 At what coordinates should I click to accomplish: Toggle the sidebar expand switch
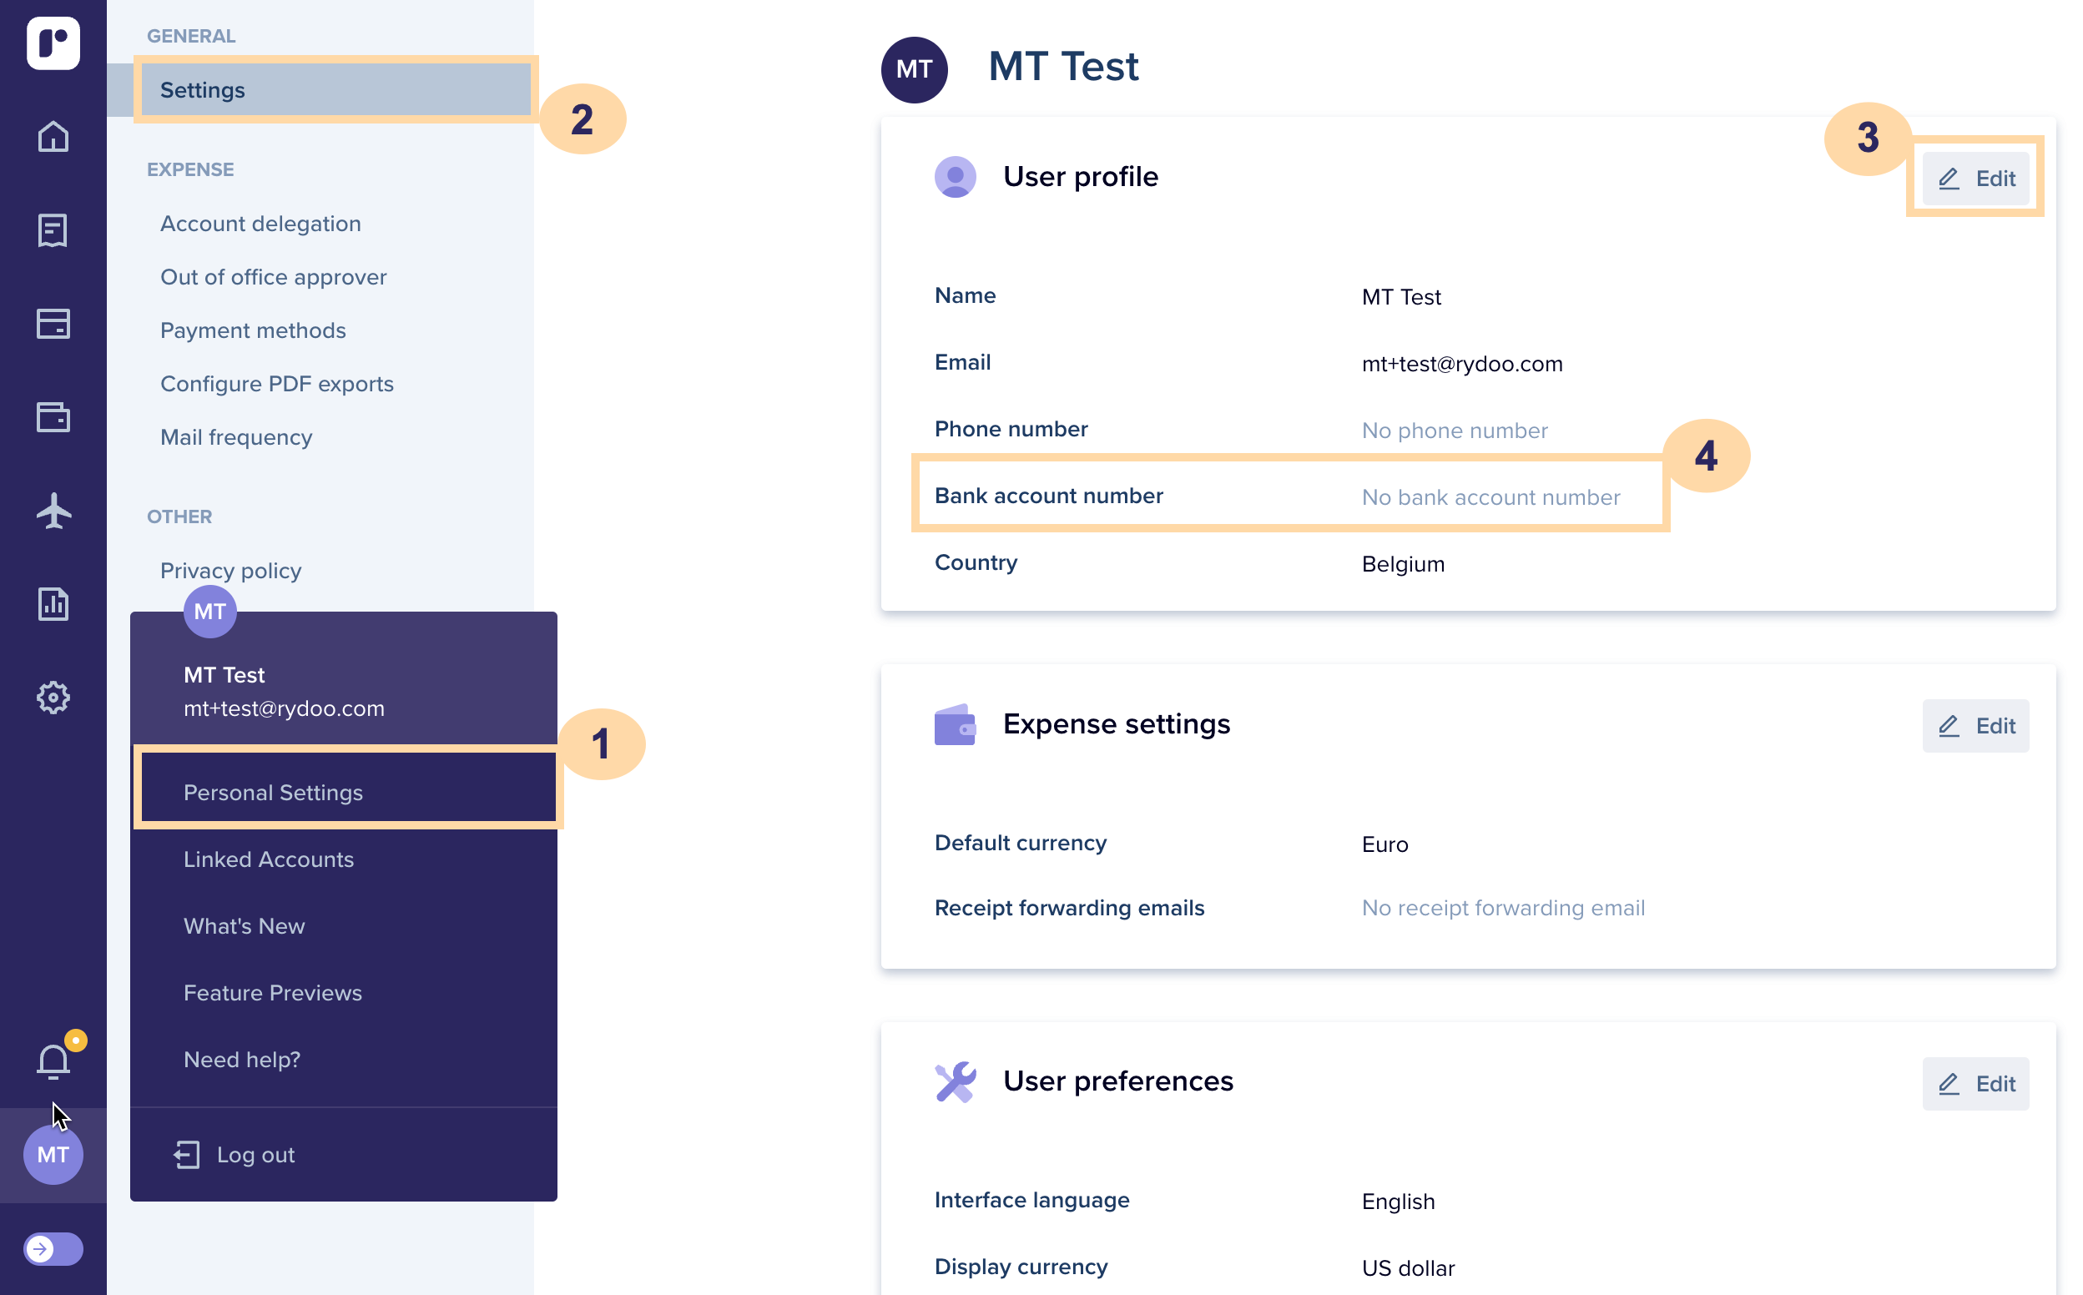click(53, 1249)
